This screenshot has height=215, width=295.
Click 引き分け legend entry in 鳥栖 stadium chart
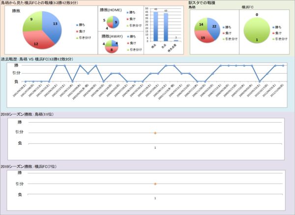tap(230, 39)
